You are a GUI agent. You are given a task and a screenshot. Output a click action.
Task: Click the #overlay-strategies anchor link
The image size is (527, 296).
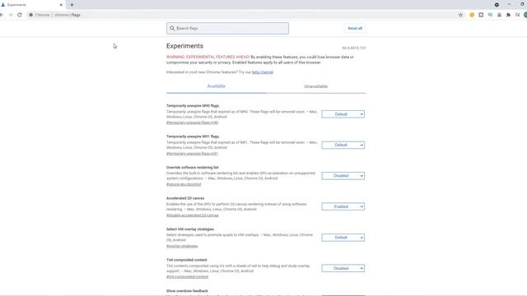pos(182,246)
